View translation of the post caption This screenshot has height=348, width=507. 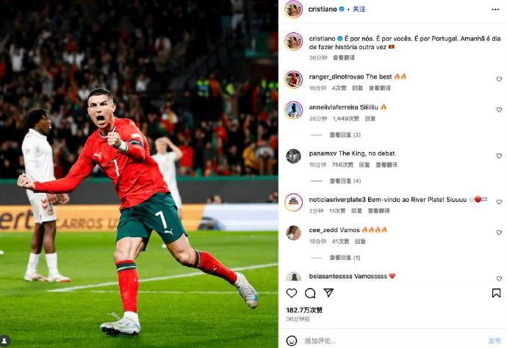(x=343, y=57)
